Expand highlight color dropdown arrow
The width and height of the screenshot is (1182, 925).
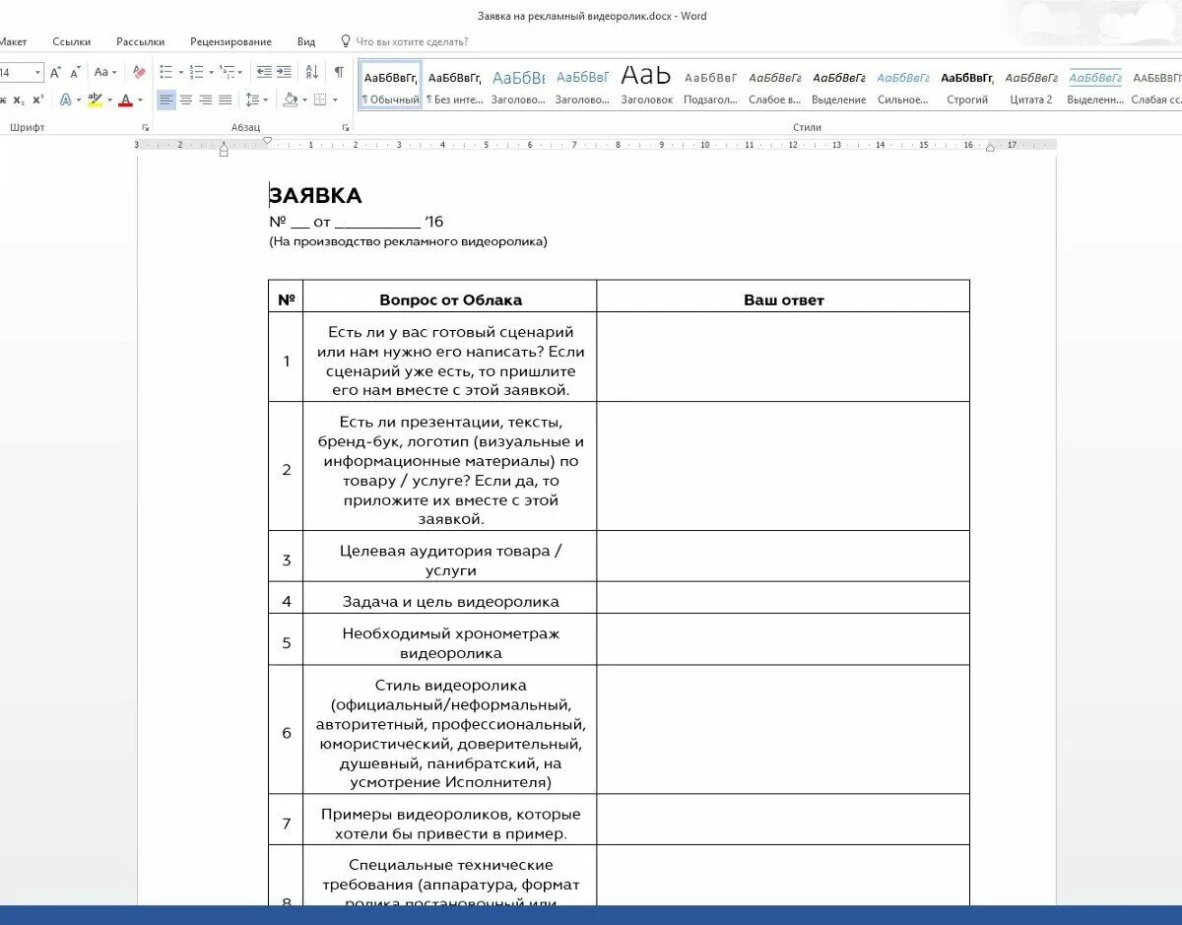pyautogui.click(x=108, y=99)
